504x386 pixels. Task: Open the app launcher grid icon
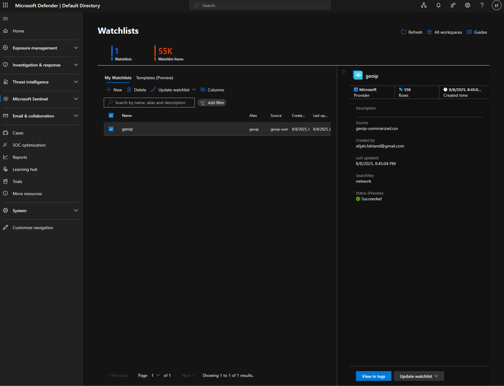[5, 5]
